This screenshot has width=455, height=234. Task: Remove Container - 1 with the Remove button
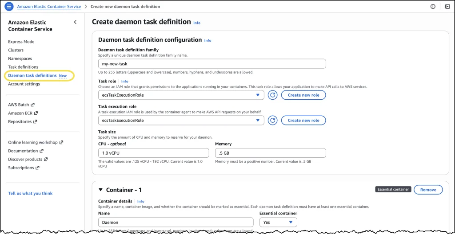coord(428,190)
